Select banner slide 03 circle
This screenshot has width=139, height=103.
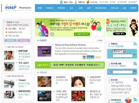point(52,34)
